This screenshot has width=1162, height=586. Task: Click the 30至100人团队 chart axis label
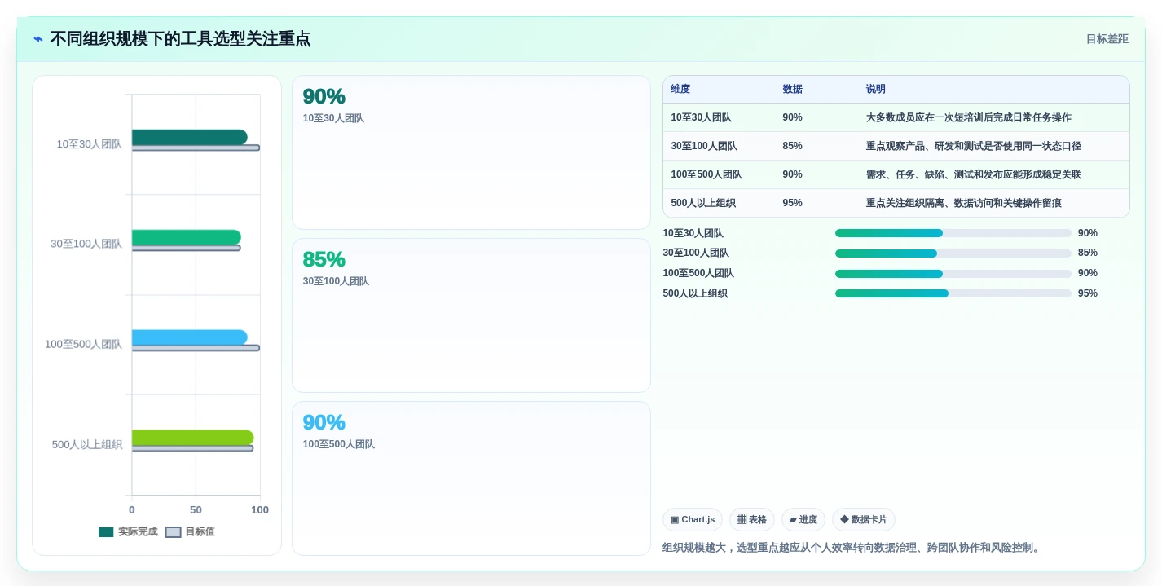pos(86,244)
